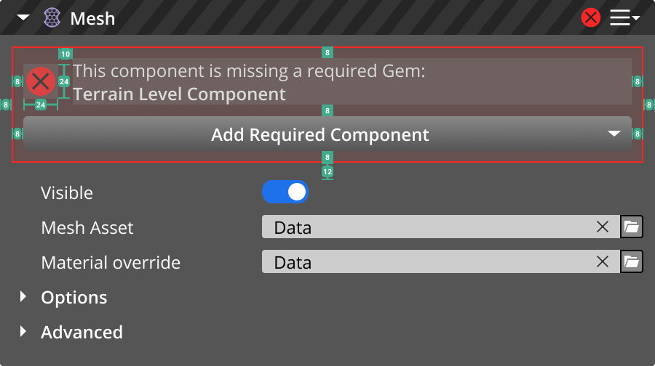Open the Mesh component hamburger menu

624,17
